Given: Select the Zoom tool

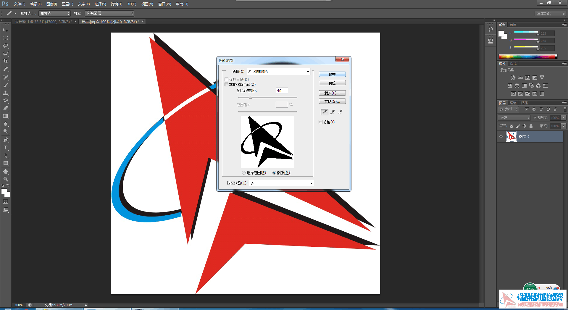Looking at the screenshot, I should (x=5, y=179).
